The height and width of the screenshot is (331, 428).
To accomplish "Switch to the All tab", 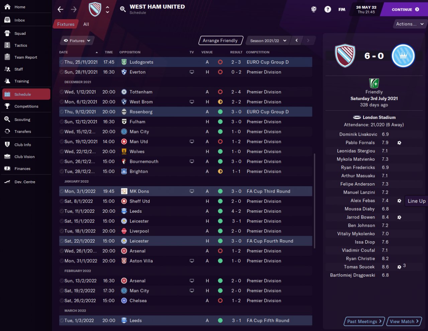I will pos(86,24).
